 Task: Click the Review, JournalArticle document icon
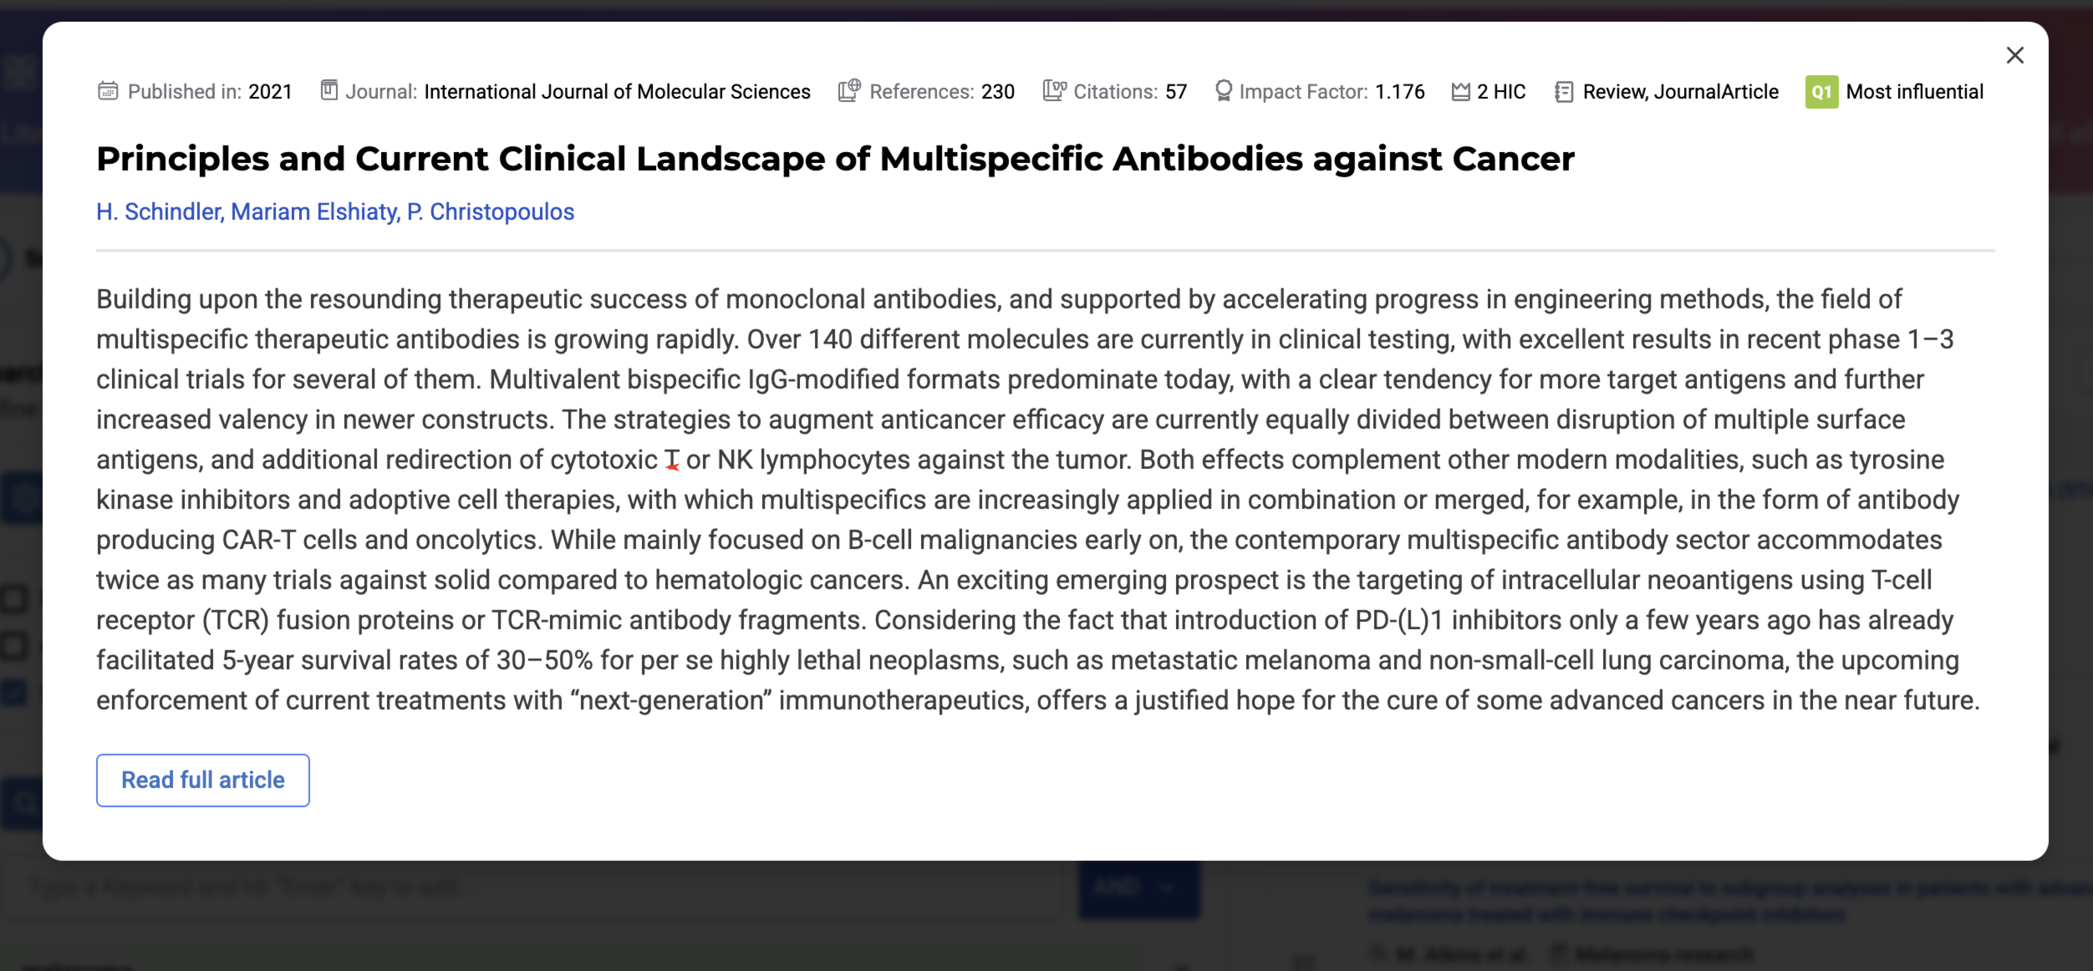pos(1563,91)
